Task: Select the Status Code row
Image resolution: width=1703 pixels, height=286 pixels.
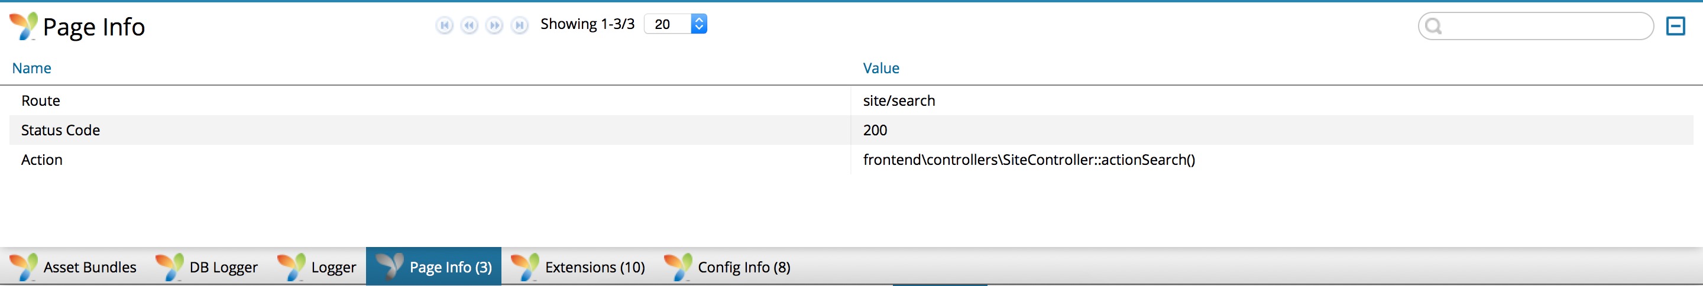Action: pyautogui.click(x=851, y=130)
